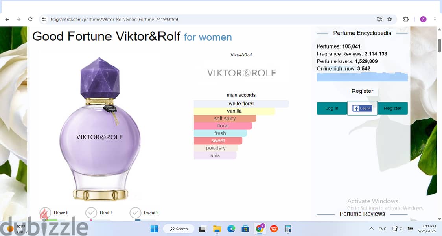The width and height of the screenshot is (442, 236).
Task: Switch to the Chrome taskbar icon
Action: tap(260, 229)
